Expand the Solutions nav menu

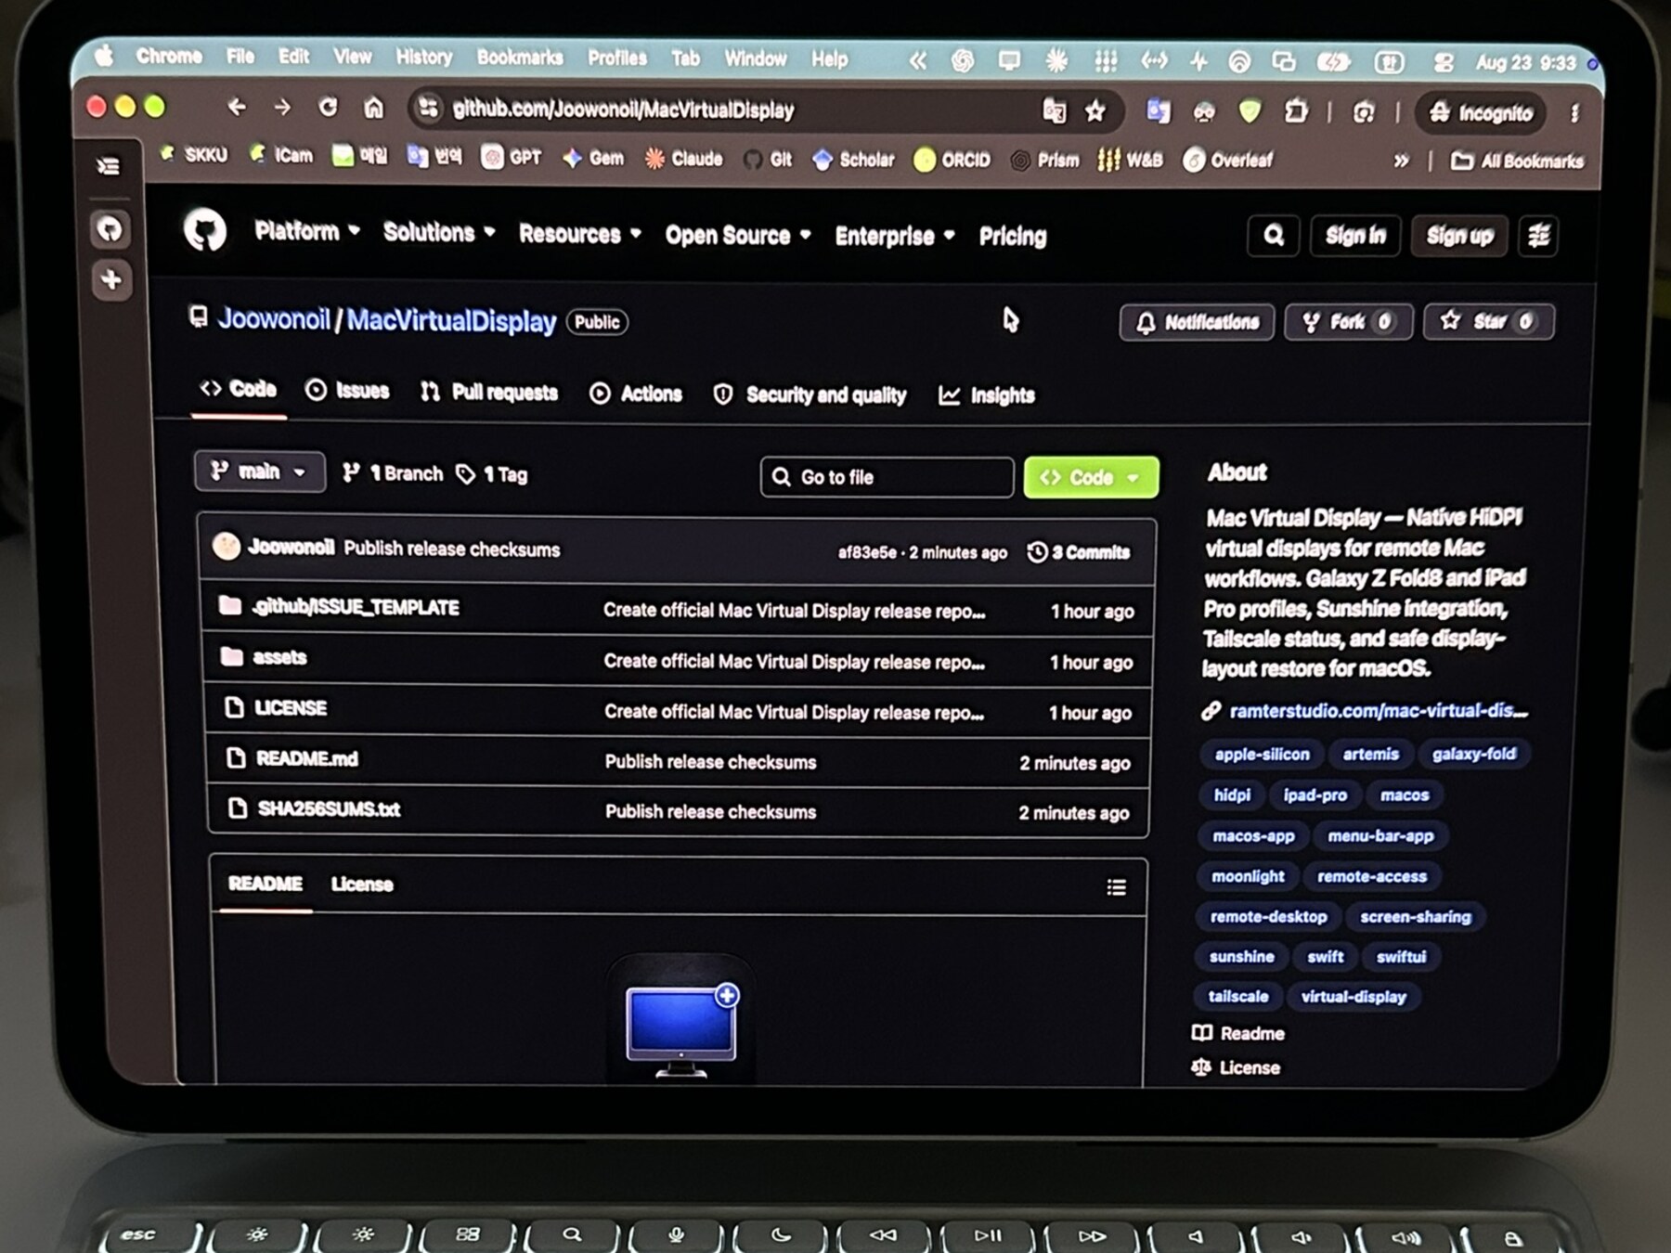[x=439, y=232]
